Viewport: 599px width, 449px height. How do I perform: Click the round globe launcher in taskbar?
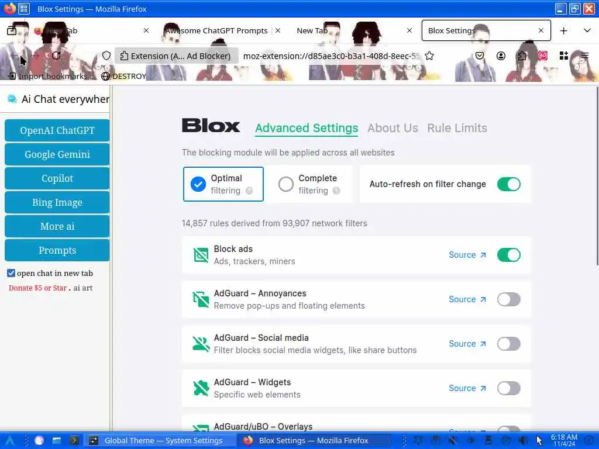39,441
